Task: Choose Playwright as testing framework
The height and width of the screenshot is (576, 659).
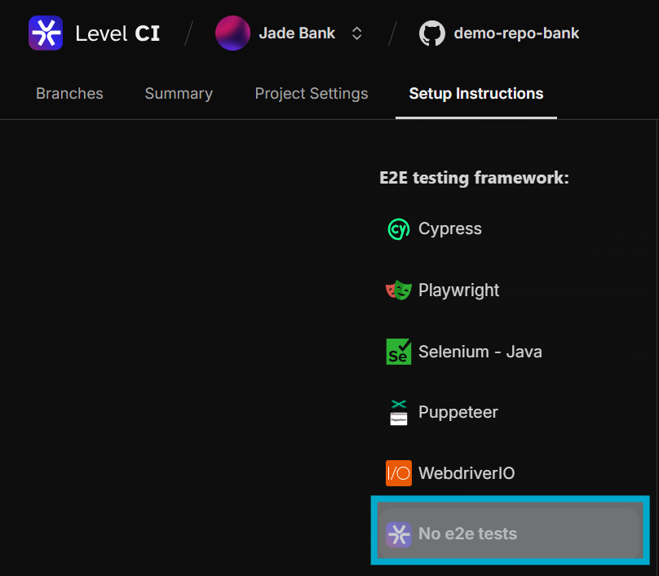Action: (x=458, y=290)
